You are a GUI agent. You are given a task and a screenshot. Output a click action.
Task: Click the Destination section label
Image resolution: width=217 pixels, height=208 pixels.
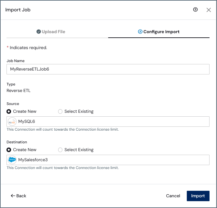click(17, 142)
